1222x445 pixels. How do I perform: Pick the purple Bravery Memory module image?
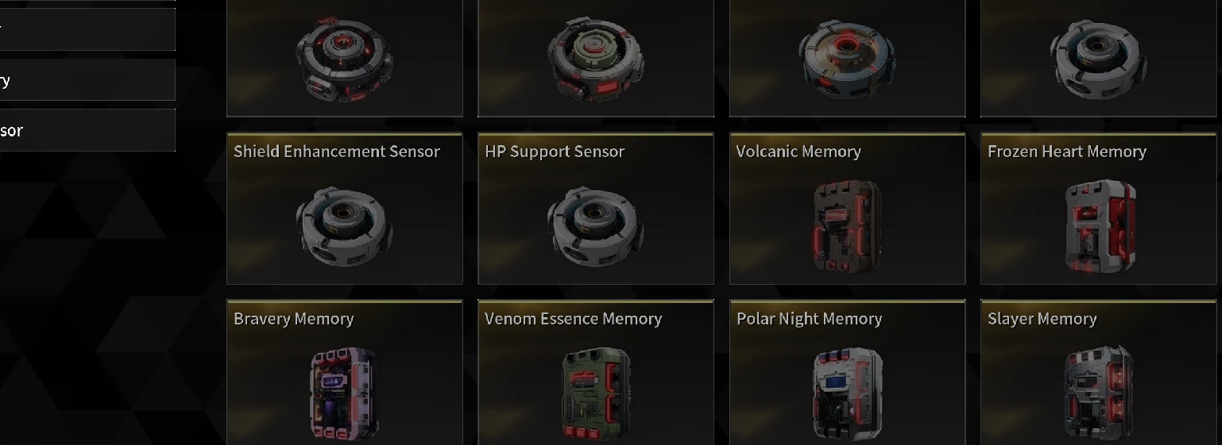pyautogui.click(x=344, y=393)
